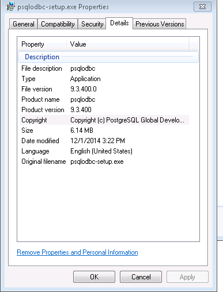Confirm with the OK button

pos(94,277)
